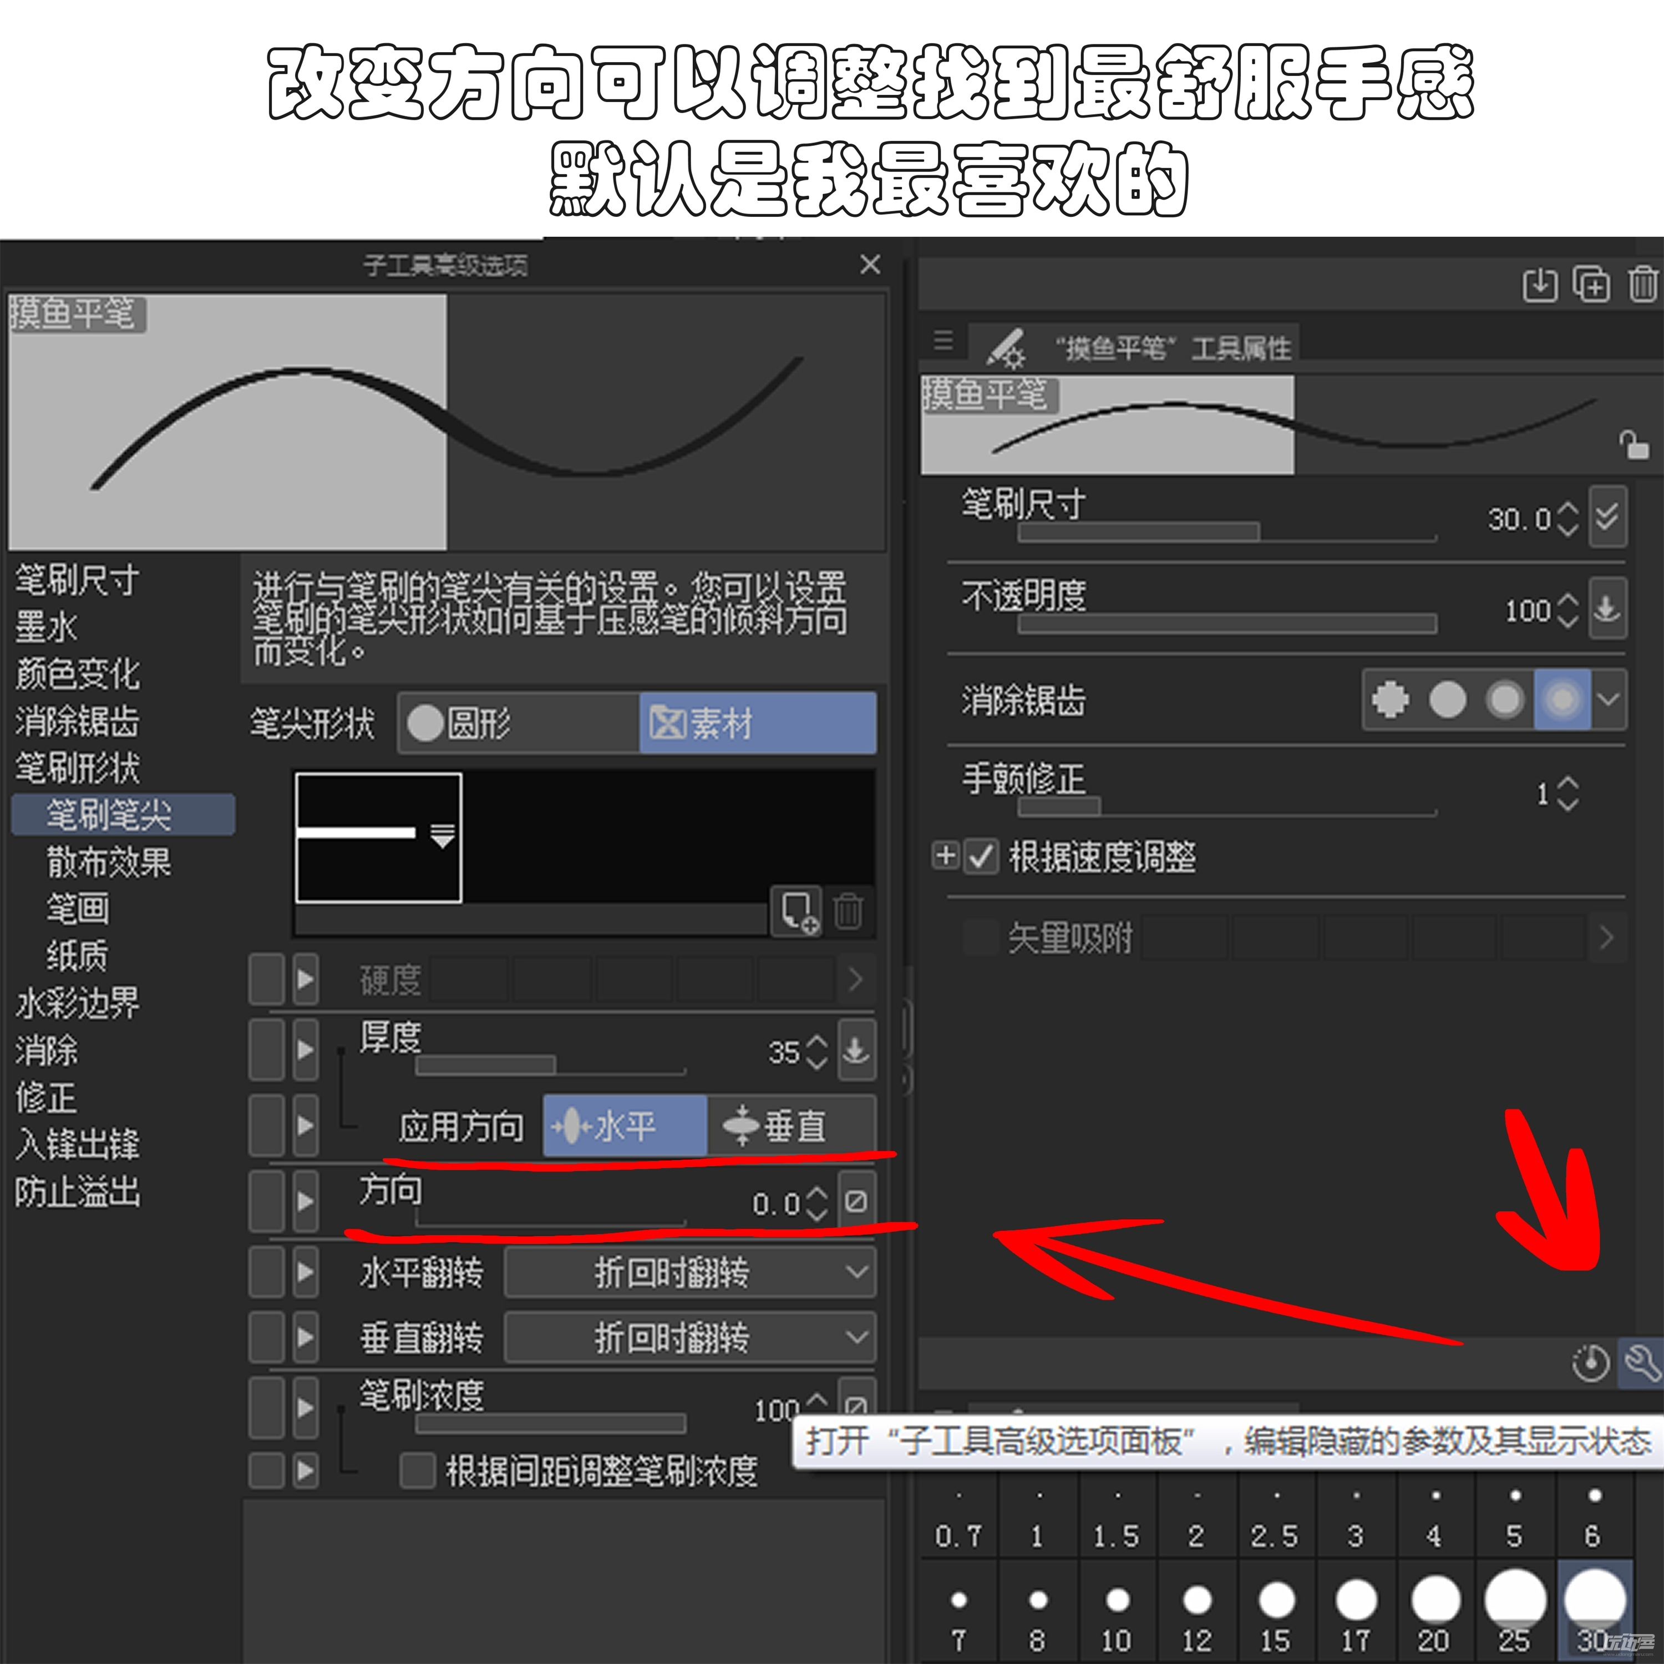1664x1664 pixels.
Task: Toggle display checkbox for 水平翻转 row
Action: (x=267, y=1272)
